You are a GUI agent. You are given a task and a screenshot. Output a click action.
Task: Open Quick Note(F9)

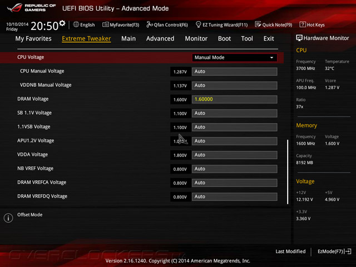(274, 24)
